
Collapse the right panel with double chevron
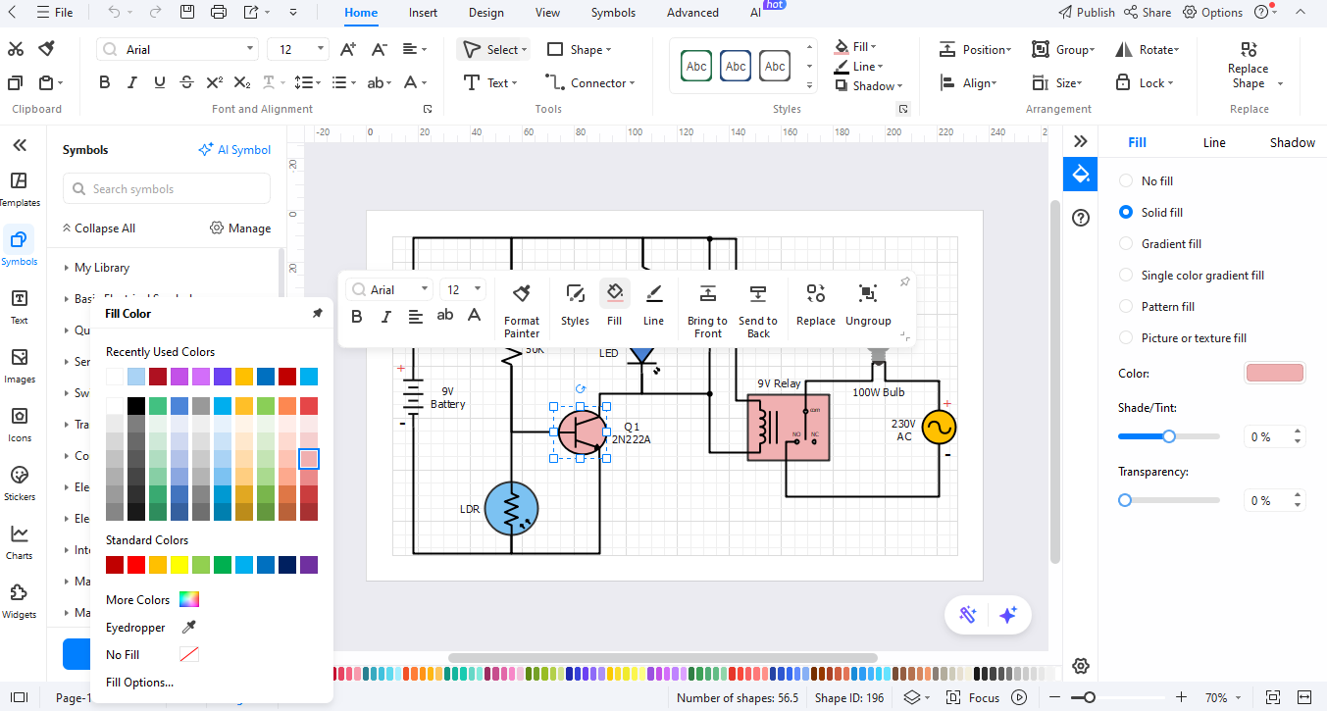[1081, 141]
